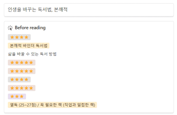Click the second consecutive five-star badge

22,71
